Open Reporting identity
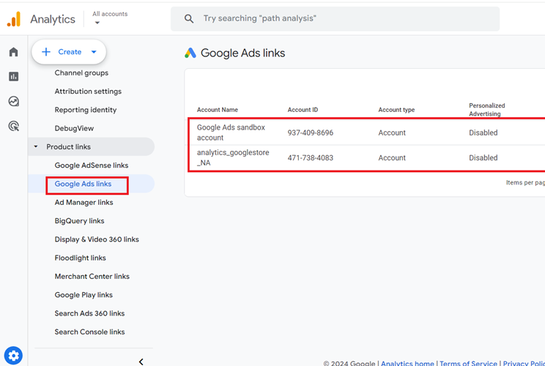Image resolution: width=545 pixels, height=366 pixels. 86,110
